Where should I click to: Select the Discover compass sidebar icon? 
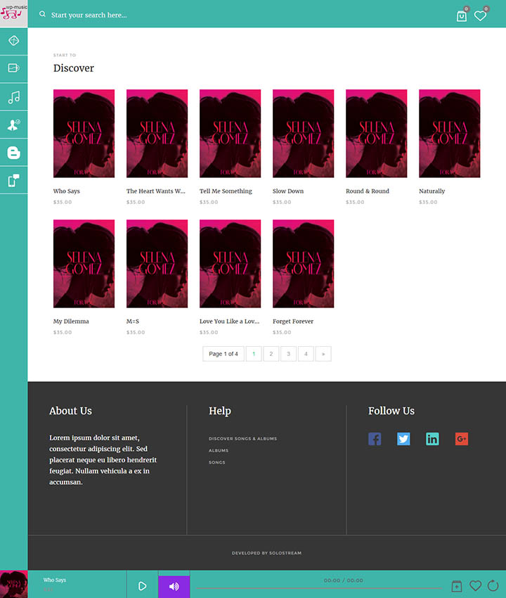coord(14,41)
